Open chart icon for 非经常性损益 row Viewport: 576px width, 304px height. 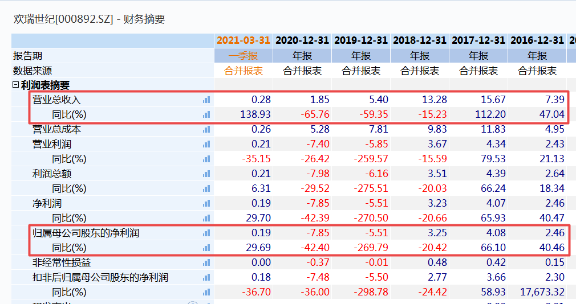coord(206,262)
